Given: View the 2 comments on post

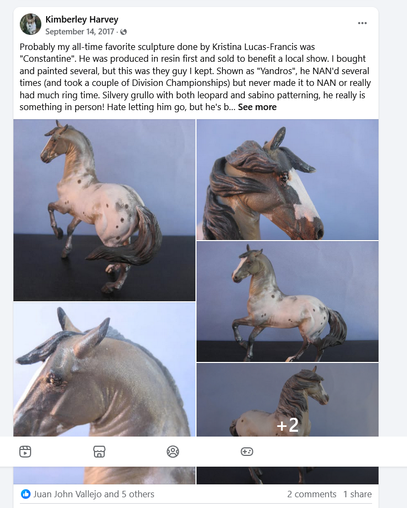Looking at the screenshot, I should pyautogui.click(x=312, y=494).
